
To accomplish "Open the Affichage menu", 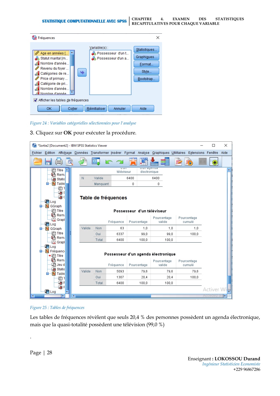I will 65,153.
